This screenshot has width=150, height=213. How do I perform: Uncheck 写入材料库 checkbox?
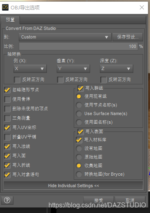(x=79, y=140)
